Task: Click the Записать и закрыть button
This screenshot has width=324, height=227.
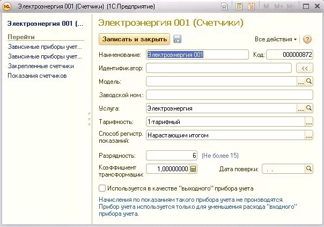Action: click(134, 39)
